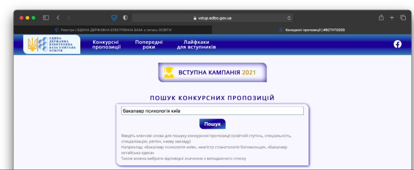The image size is (414, 170).
Task: Click the site logo with trident emblem
Action: coord(52,44)
